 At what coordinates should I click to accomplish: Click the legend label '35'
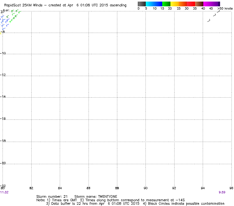tap(195, 9)
